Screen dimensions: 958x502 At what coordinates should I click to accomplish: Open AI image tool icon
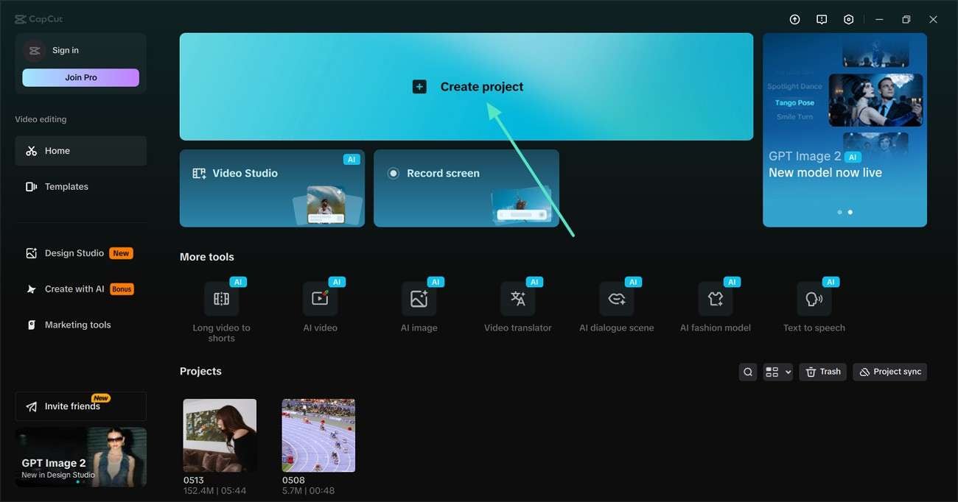[x=419, y=299]
